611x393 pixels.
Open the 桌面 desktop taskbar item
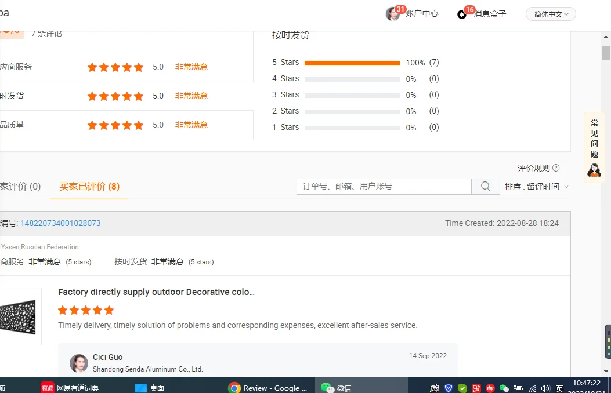(x=150, y=388)
